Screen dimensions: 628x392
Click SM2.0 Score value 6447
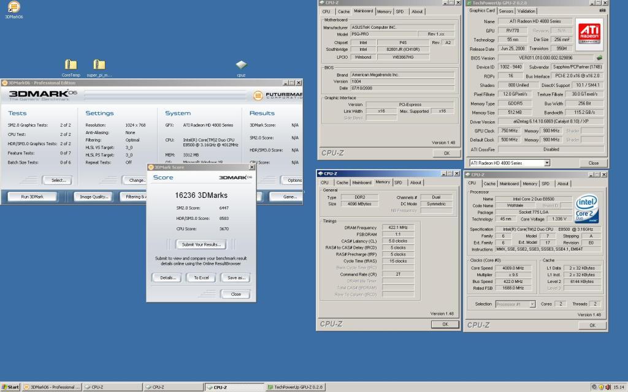coord(224,208)
